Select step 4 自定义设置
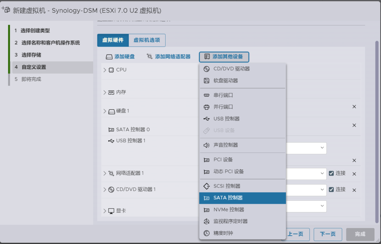Viewport: 381px width, 244px height. (52, 67)
